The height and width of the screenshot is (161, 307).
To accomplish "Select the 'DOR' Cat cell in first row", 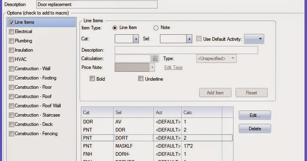I will coord(97,122).
